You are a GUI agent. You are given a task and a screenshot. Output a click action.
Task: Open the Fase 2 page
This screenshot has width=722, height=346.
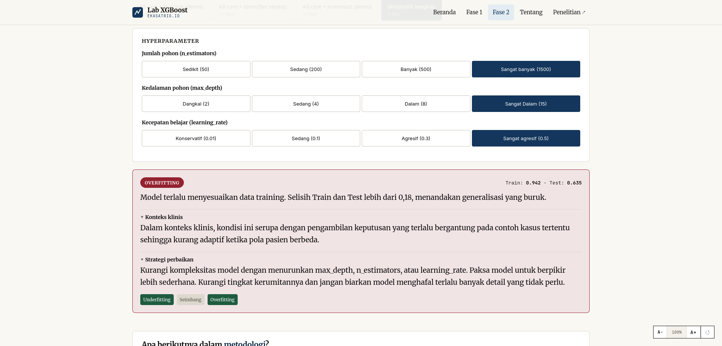[x=501, y=12]
